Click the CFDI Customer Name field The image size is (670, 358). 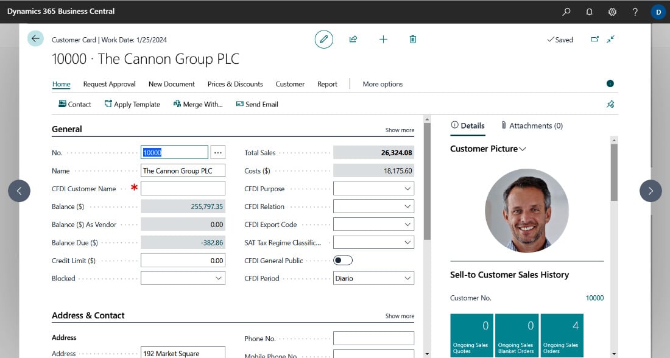[183, 188]
